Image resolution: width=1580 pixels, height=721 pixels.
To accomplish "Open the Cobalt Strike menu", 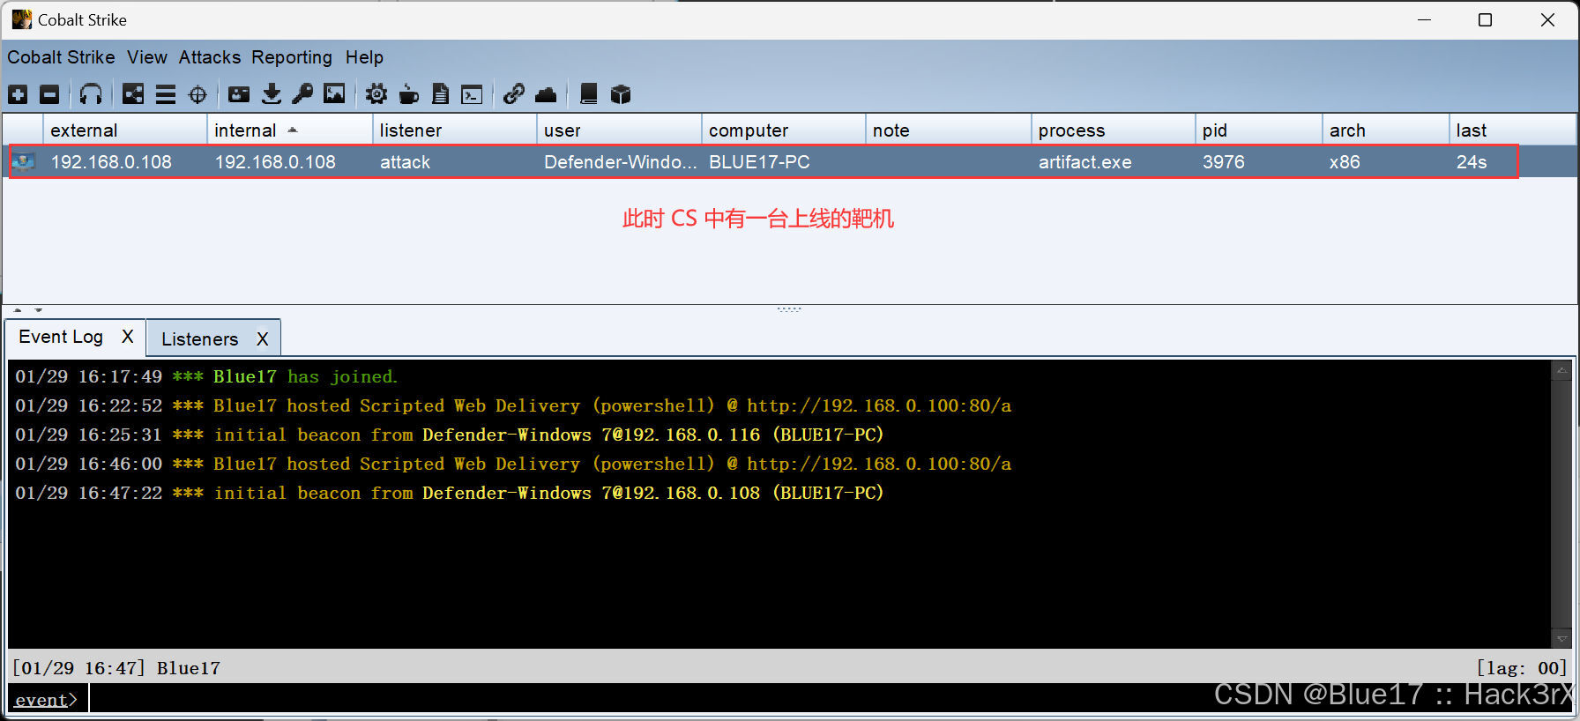I will 61,57.
